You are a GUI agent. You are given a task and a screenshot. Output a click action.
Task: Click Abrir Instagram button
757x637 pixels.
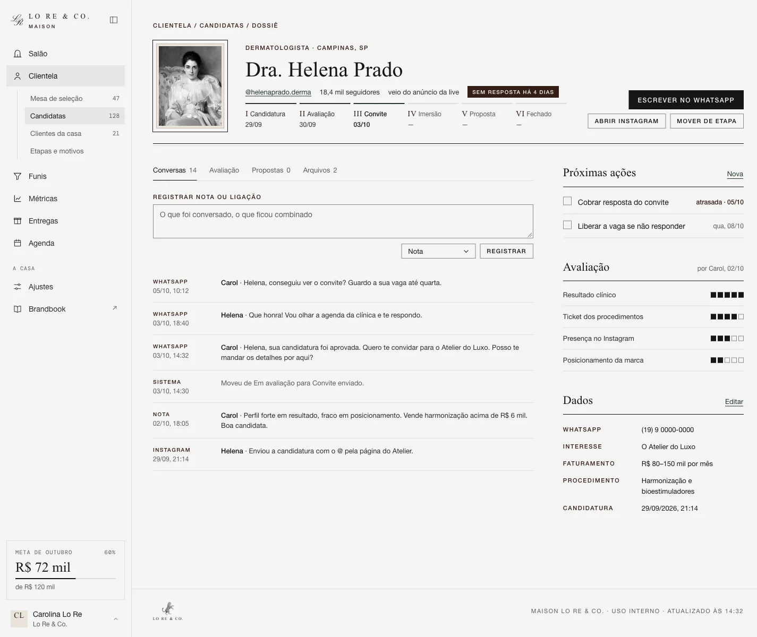pyautogui.click(x=626, y=121)
